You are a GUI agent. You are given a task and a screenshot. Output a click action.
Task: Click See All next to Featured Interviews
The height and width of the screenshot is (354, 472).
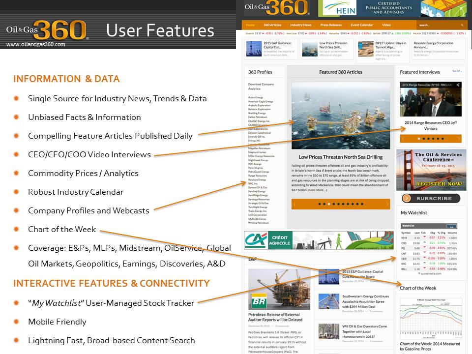pos(457,71)
